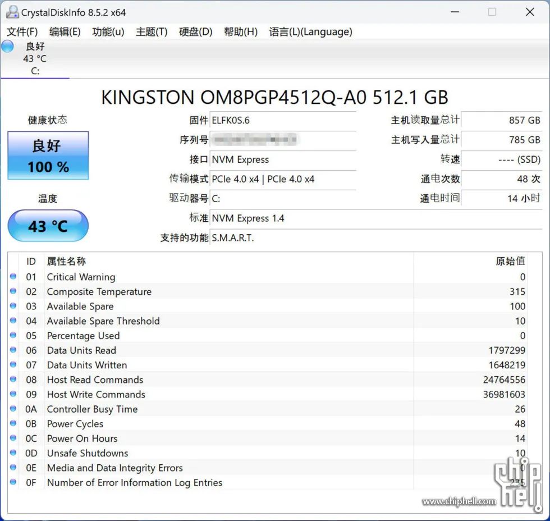The width and height of the screenshot is (550, 521).
Task: Click the power on count 48 次
Action: (502, 179)
